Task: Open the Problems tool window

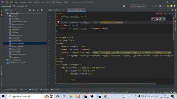Action: click(x=33, y=89)
